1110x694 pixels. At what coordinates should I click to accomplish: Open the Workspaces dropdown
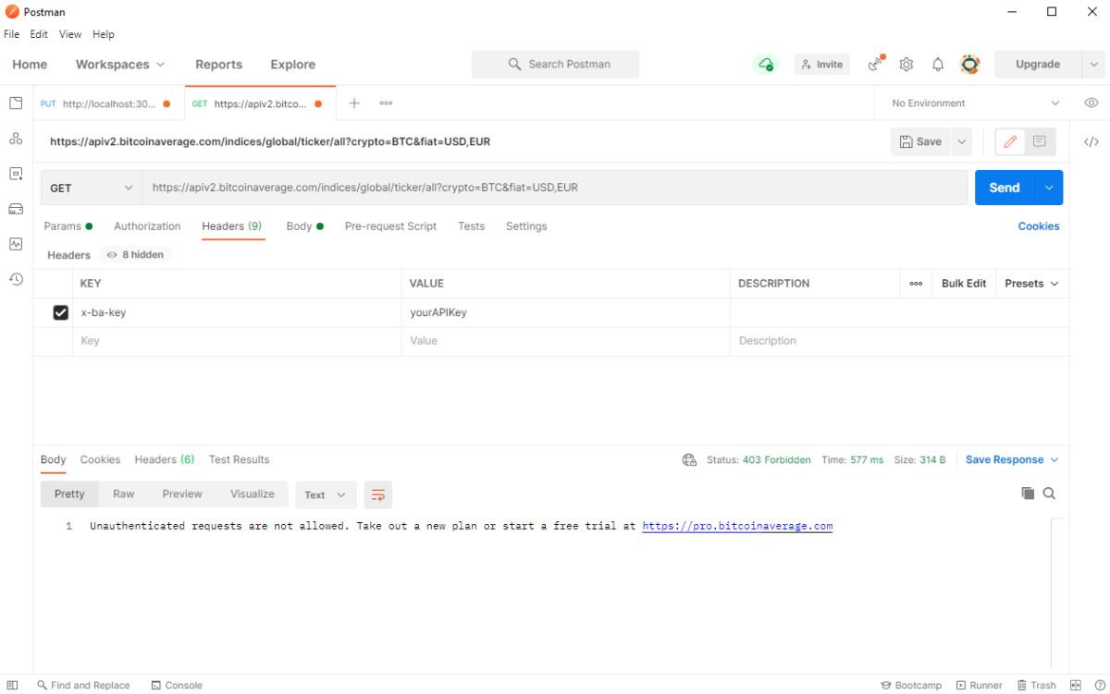click(120, 65)
